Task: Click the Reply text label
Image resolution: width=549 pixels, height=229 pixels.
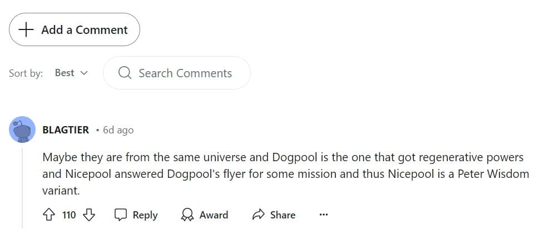Action: click(x=145, y=215)
